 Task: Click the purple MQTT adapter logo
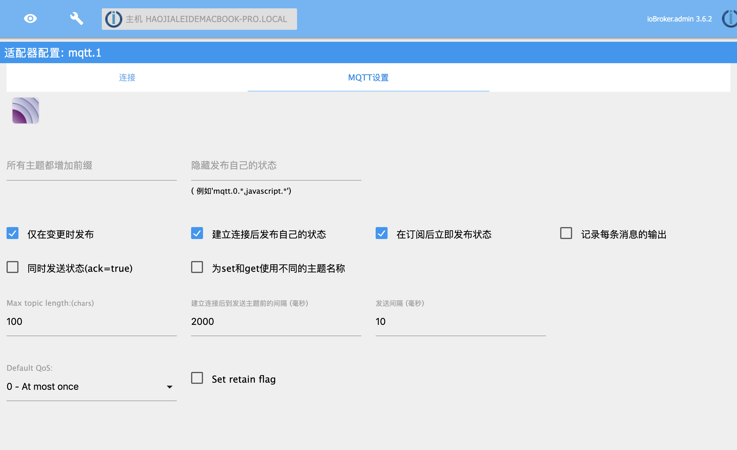(25, 111)
